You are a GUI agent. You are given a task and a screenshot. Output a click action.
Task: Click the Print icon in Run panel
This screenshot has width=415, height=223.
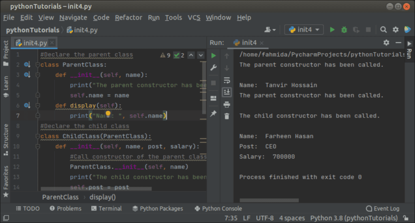pos(227,105)
